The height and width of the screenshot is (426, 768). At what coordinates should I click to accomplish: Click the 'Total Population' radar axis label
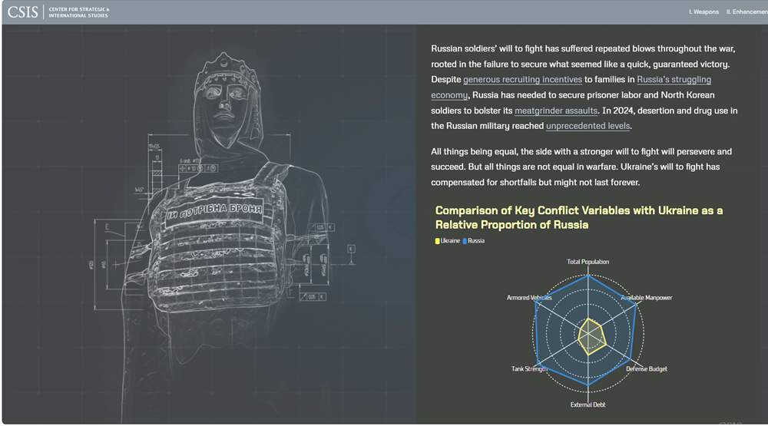pos(588,262)
